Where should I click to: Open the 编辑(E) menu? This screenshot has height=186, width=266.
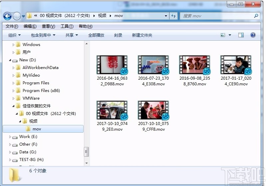(x=30, y=26)
